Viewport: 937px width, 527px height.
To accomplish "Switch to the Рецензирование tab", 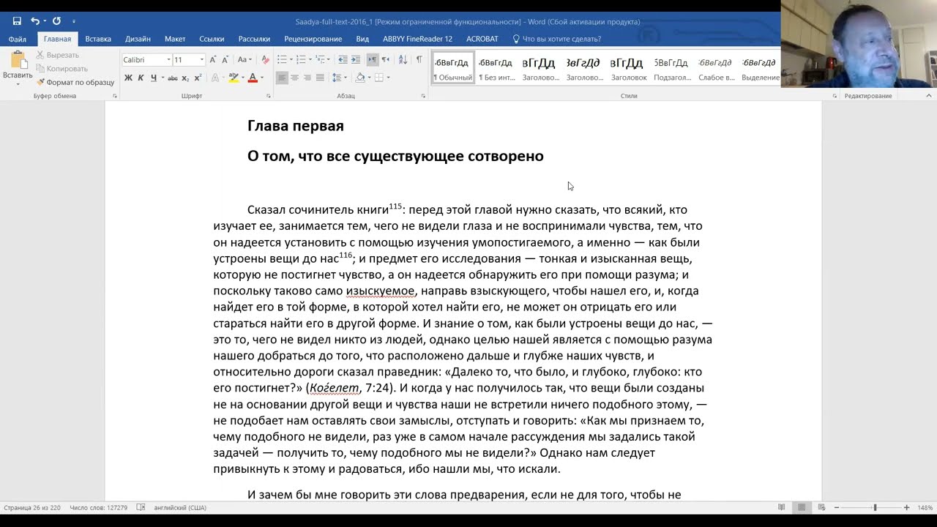I will 313,39.
